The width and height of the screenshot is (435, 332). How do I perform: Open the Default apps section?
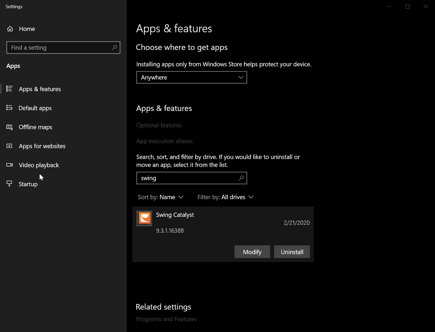pyautogui.click(x=35, y=108)
